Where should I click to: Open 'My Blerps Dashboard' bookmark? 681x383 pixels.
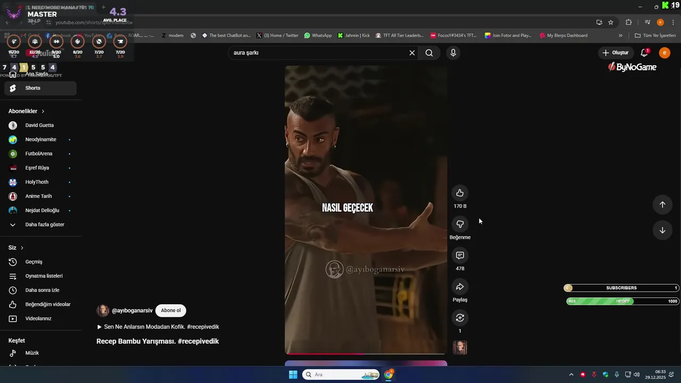tap(563, 36)
